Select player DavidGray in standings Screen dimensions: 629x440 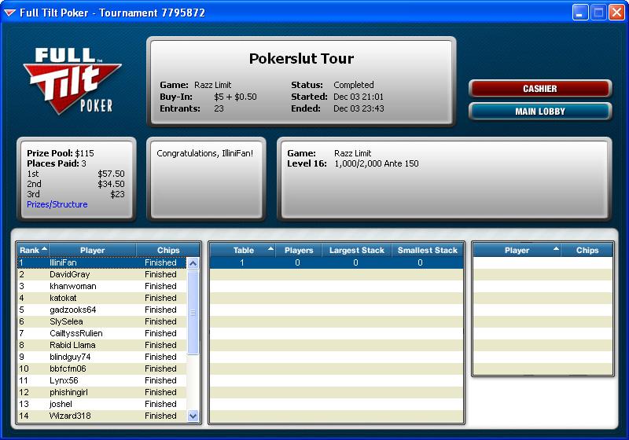coord(102,274)
